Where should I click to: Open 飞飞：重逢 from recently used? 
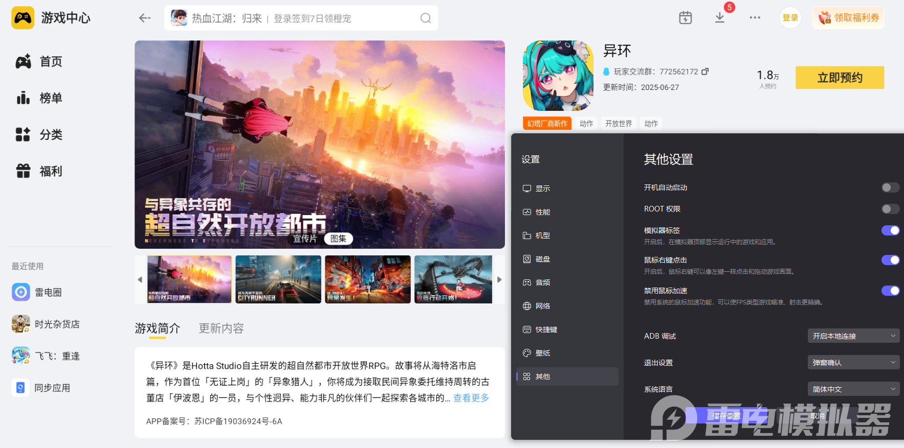(46, 356)
